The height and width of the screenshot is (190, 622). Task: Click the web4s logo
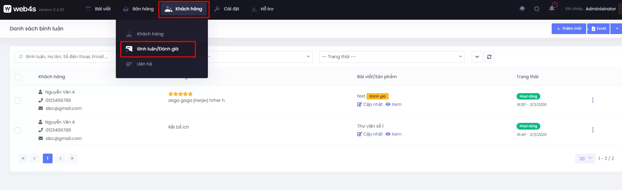click(20, 9)
